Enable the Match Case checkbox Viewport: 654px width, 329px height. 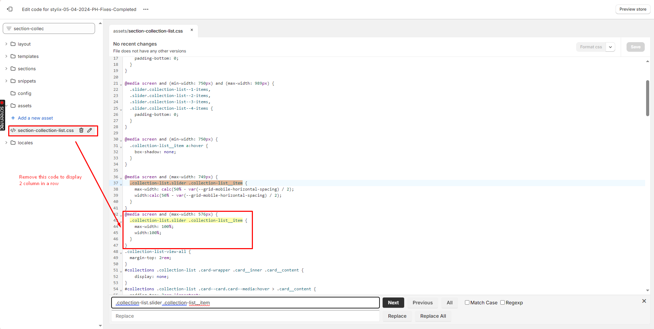coord(467,302)
